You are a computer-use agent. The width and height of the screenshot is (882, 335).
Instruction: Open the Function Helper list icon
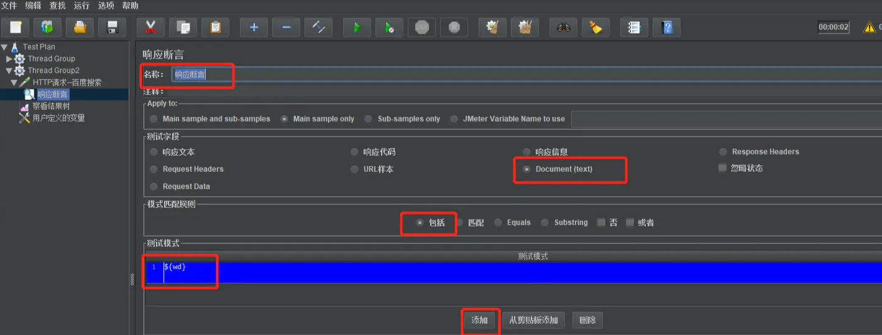pos(634,27)
